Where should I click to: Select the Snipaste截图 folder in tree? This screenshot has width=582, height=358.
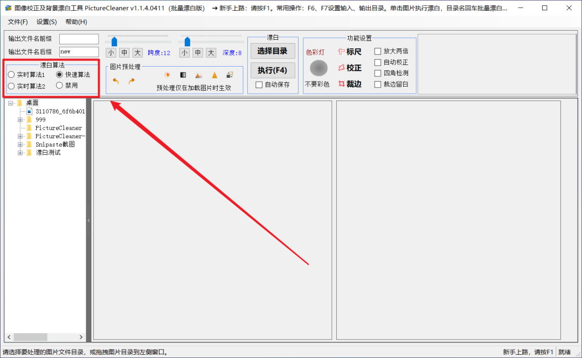[55, 145]
